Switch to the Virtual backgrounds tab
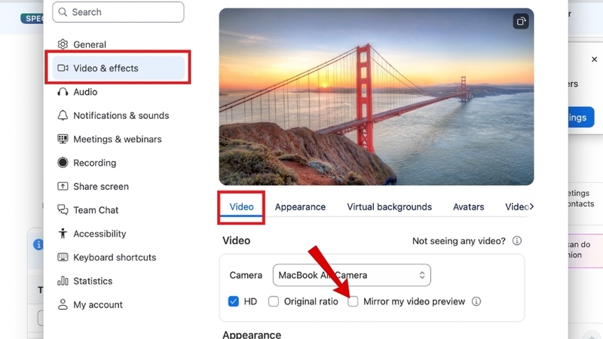603x339 pixels. point(389,206)
